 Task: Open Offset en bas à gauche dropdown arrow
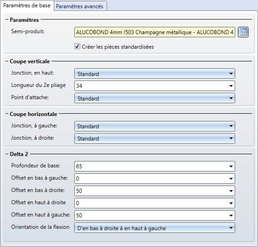click(231, 179)
